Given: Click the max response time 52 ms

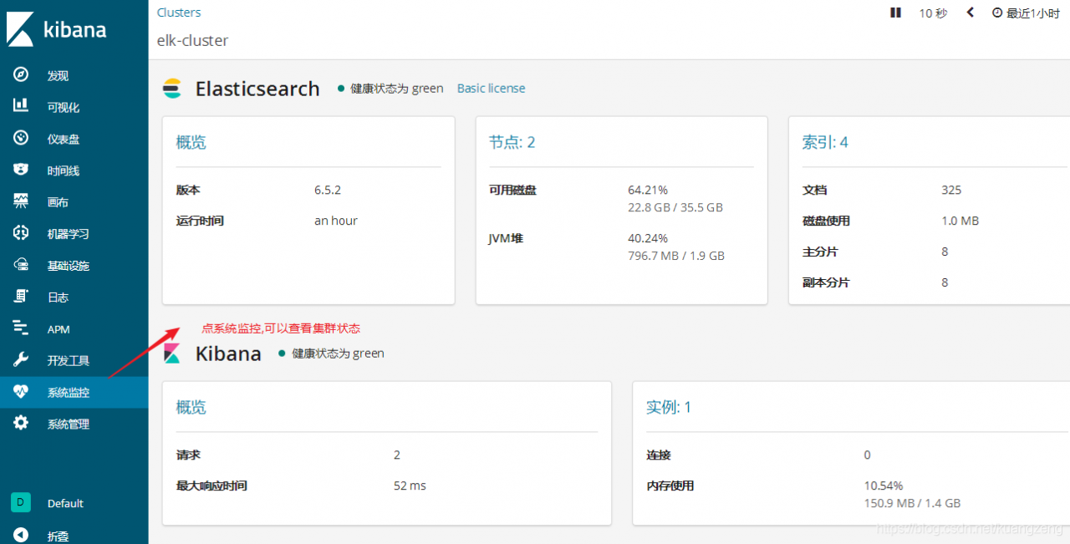Looking at the screenshot, I should coord(410,486).
